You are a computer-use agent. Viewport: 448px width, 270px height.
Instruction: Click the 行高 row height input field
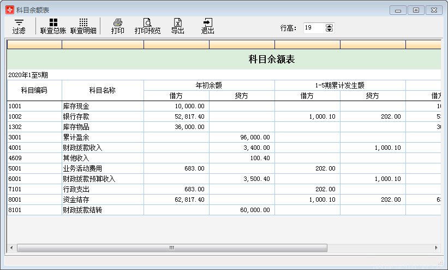[x=314, y=28]
